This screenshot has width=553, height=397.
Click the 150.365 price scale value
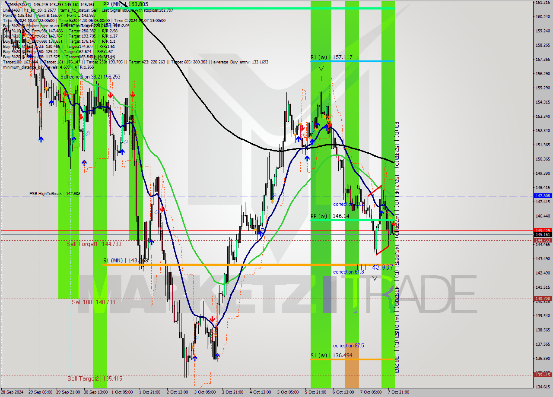point(542,159)
